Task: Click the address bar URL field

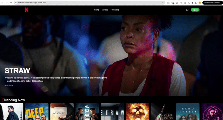Action: click(89, 3)
